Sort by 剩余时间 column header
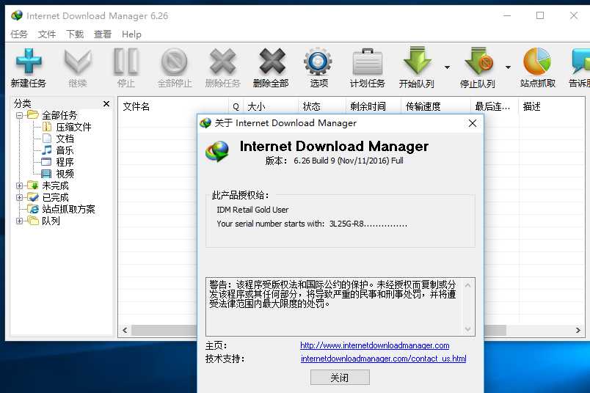 click(x=374, y=106)
